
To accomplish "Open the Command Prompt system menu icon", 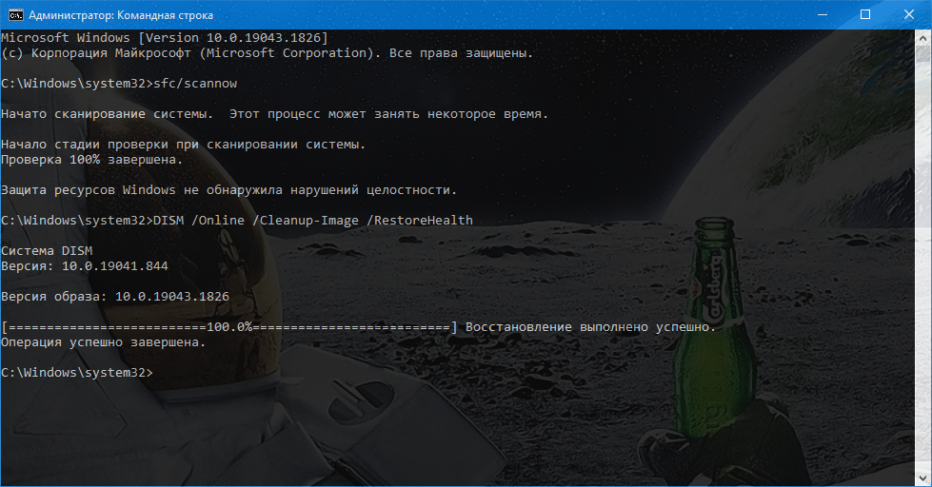I will [x=15, y=15].
